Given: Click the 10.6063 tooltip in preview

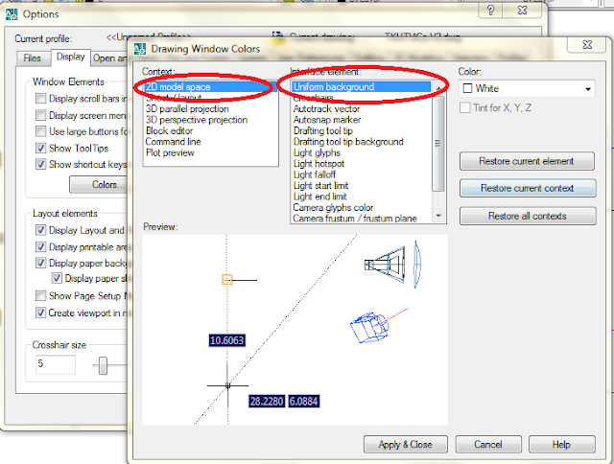Looking at the screenshot, I should click(227, 340).
